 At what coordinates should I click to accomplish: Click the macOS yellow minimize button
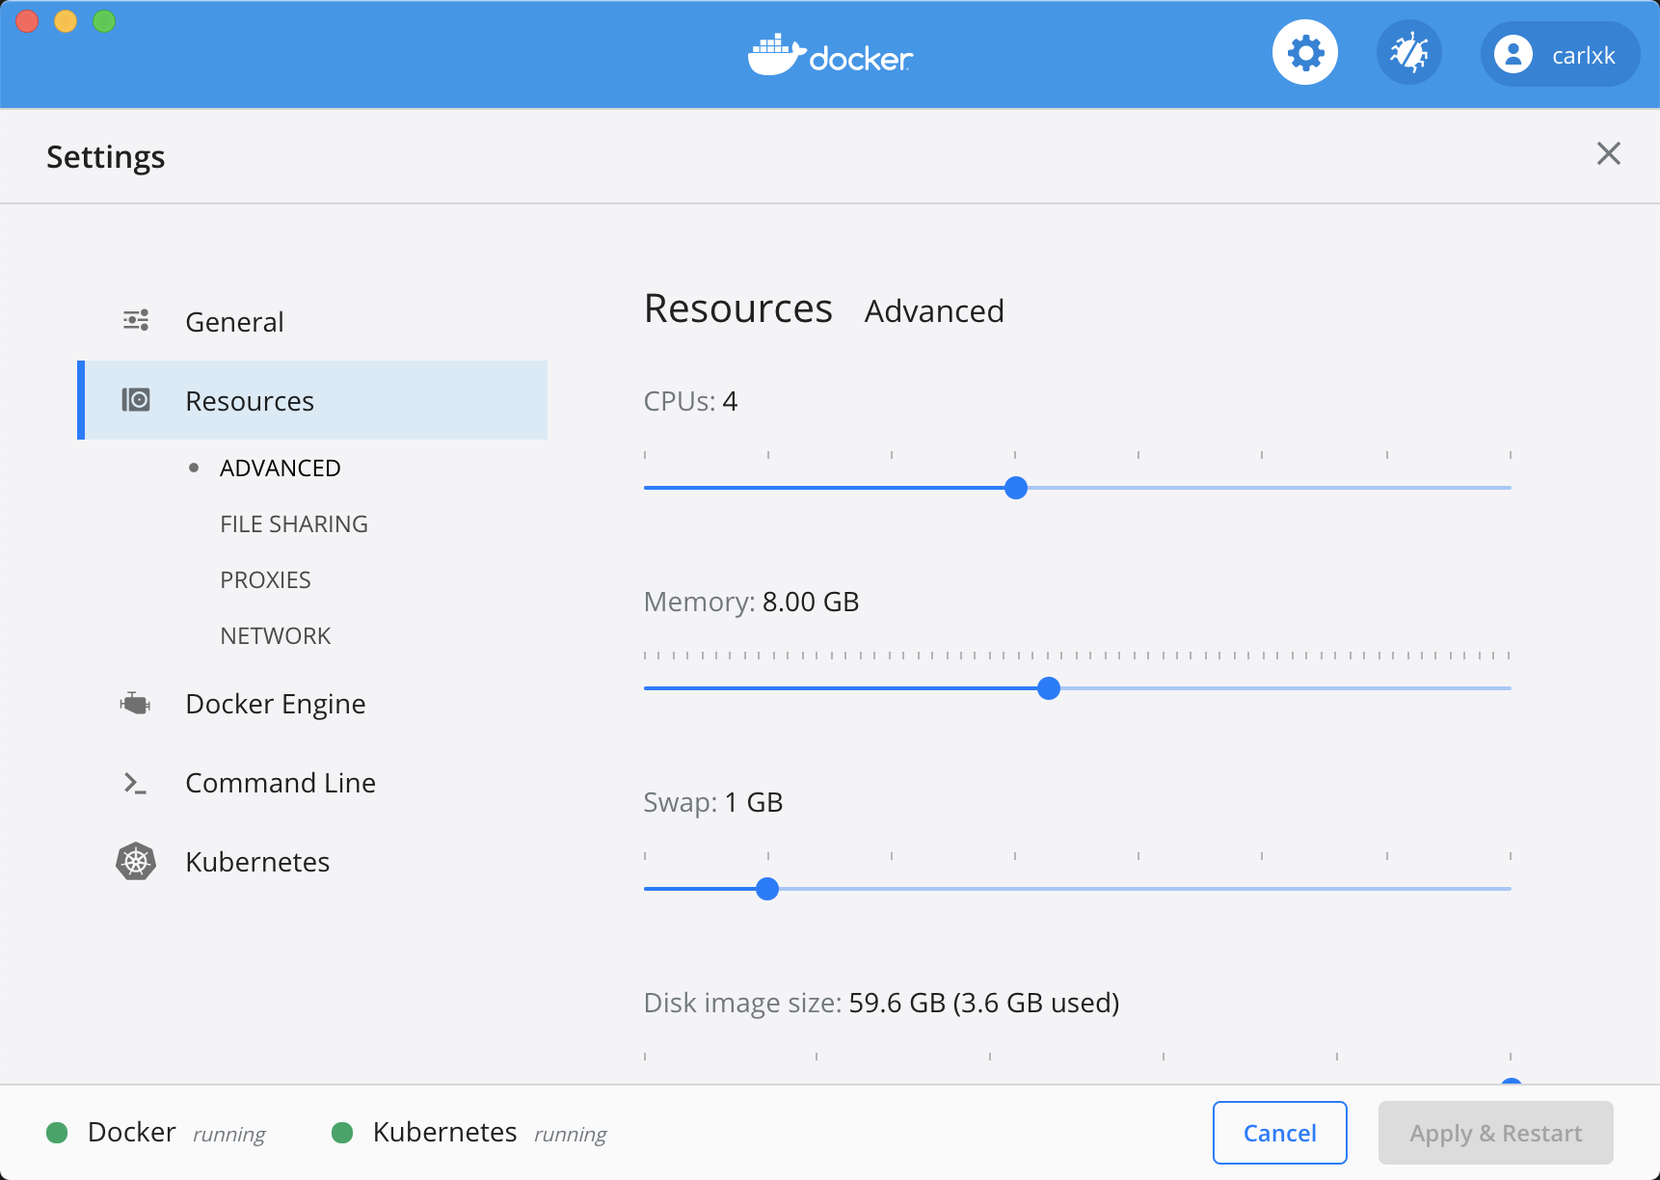(66, 20)
